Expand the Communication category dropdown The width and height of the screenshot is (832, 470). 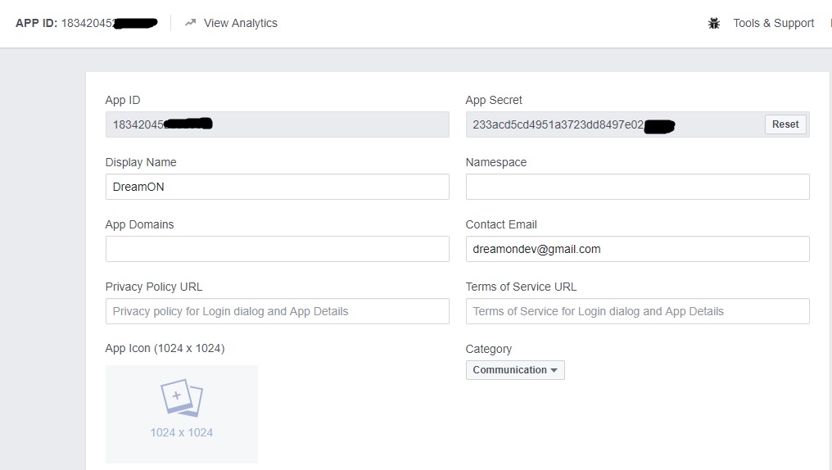515,370
